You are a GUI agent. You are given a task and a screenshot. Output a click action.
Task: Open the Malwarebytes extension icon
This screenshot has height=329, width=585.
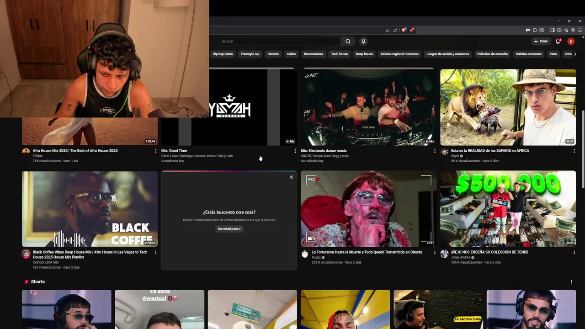pyautogui.click(x=527, y=30)
